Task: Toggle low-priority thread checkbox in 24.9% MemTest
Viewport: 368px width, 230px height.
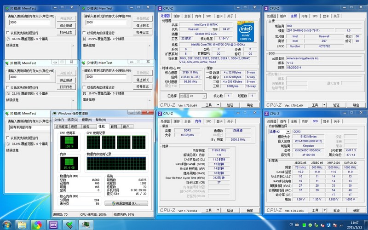Action: [84, 33]
